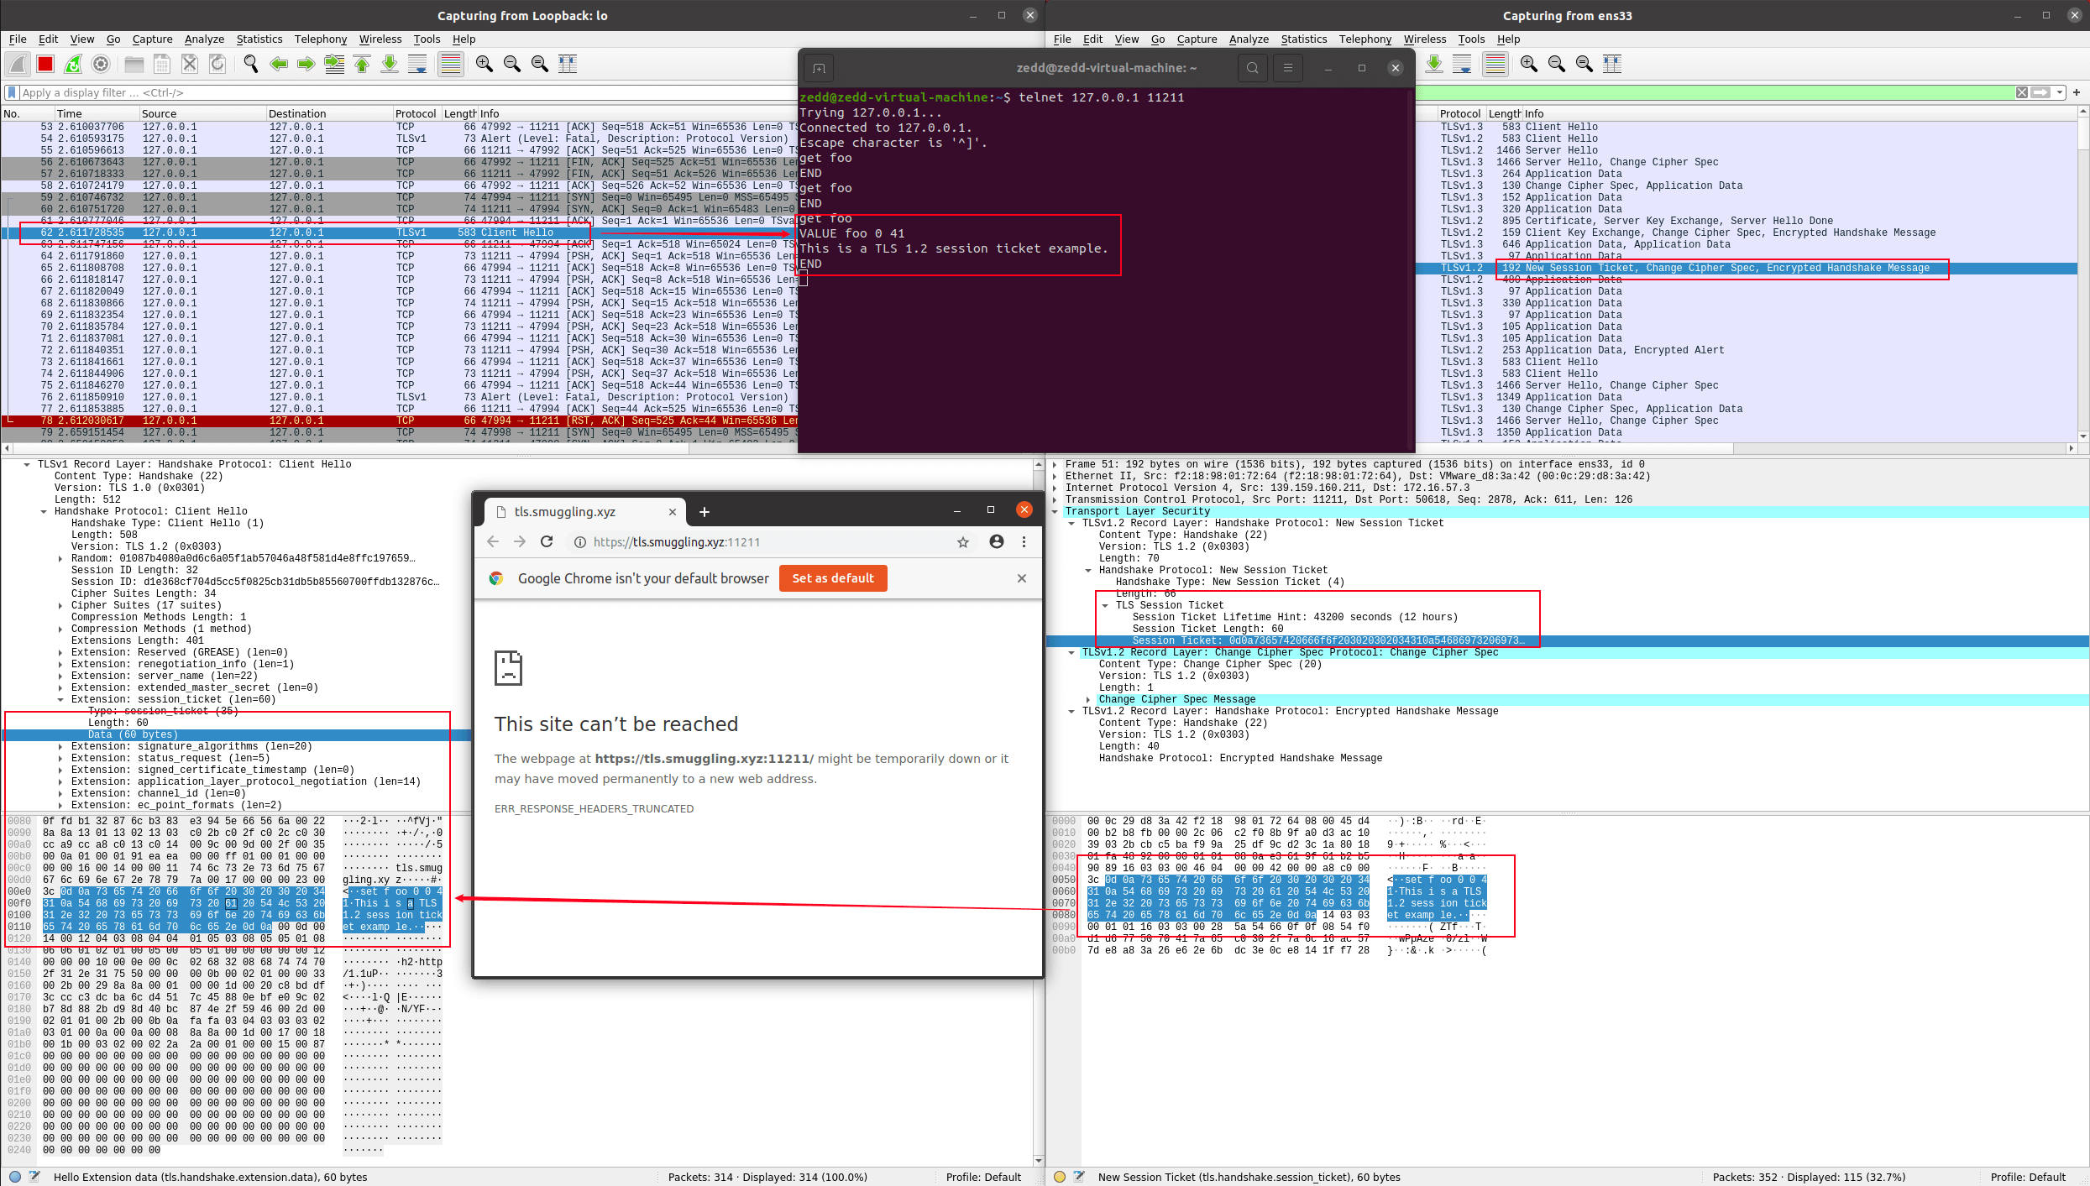Screen dimensions: 2090x1186
Task: Toggle packet colorization in ens33 window
Action: pos(1495,64)
